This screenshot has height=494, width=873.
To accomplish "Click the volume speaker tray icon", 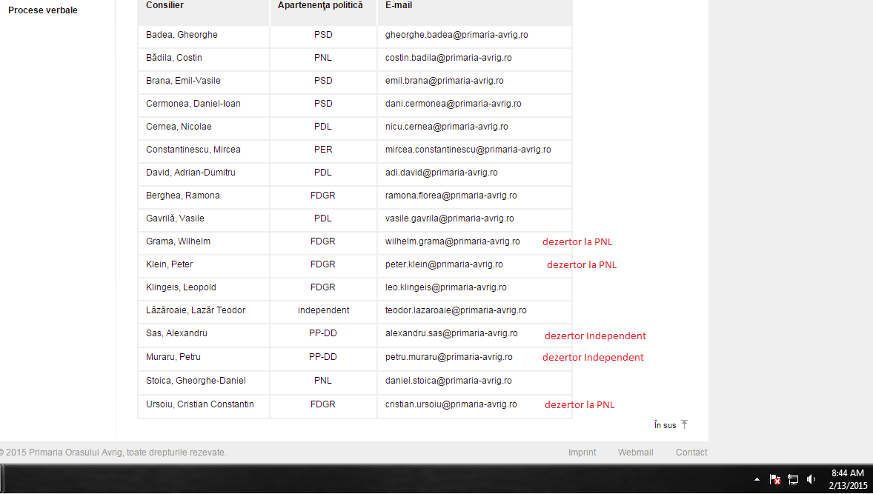I will 811,479.
